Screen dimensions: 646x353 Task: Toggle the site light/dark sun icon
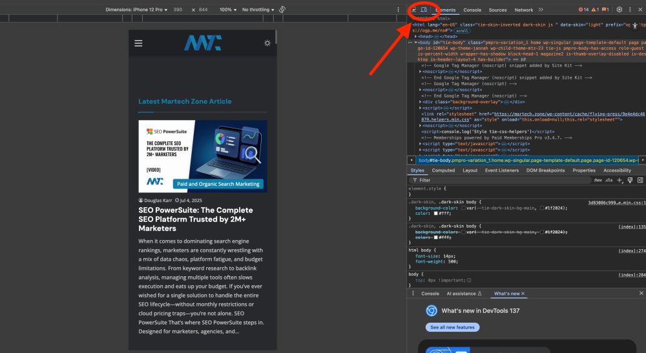[x=267, y=43]
